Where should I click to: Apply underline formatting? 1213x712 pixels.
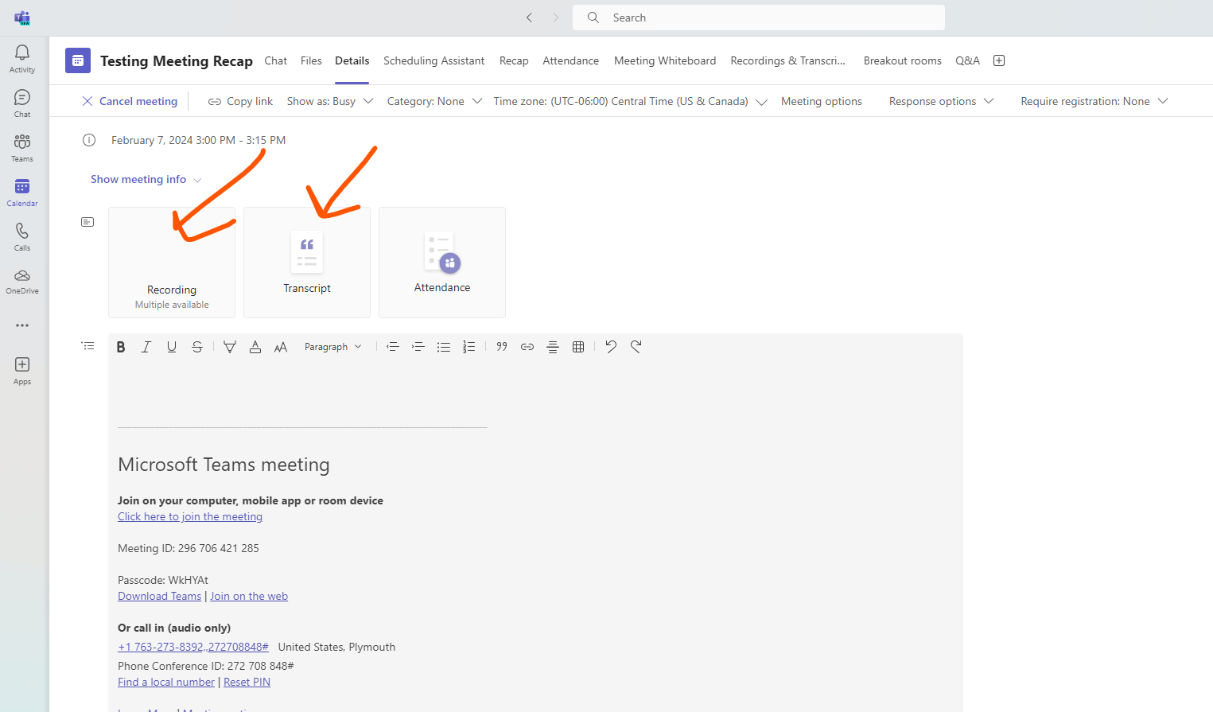[x=172, y=346]
